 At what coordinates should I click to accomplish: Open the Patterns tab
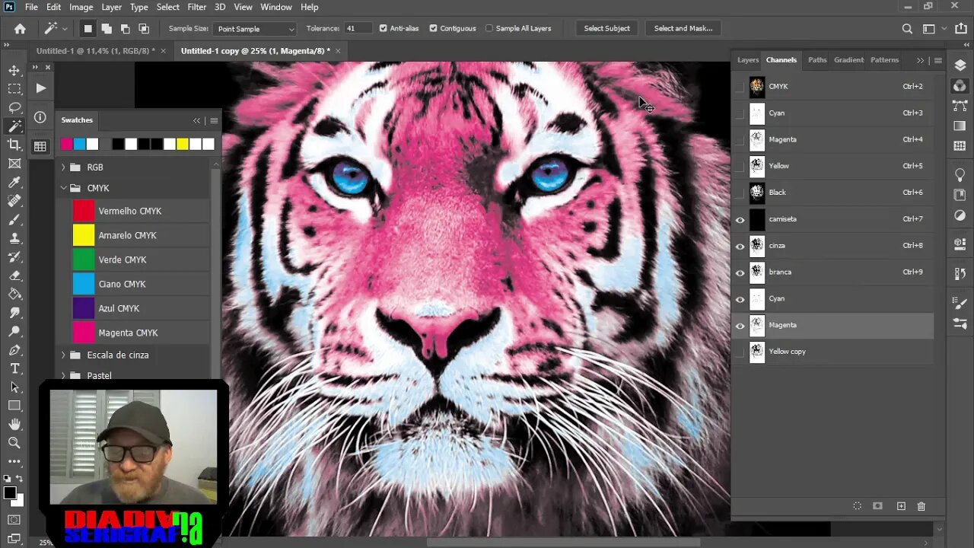884,60
